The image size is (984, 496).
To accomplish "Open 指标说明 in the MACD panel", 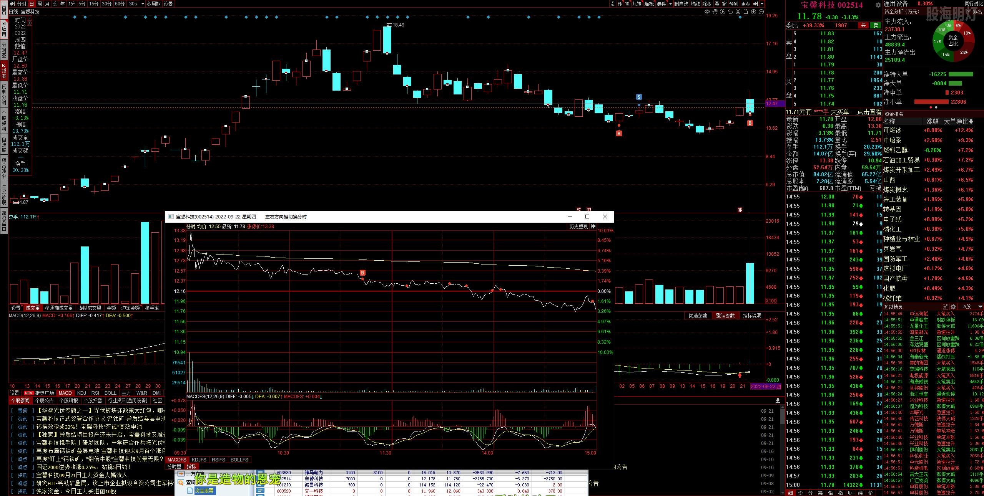I will click(752, 316).
